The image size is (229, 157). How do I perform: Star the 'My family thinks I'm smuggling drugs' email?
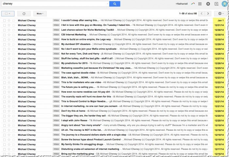point(9,145)
